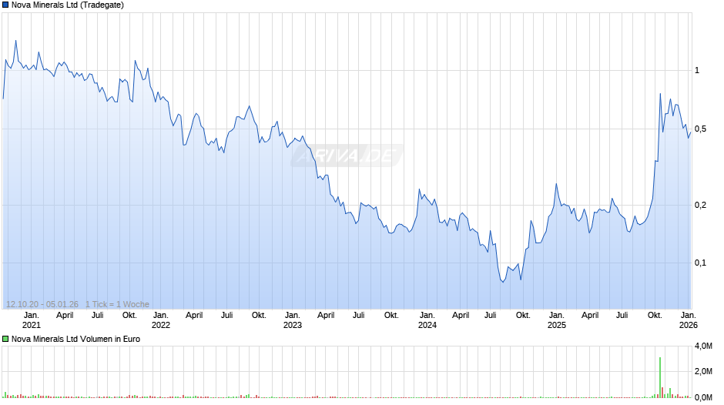Click the green legend square for Volumen
Viewport: 724px width, 405px height.
point(5,339)
